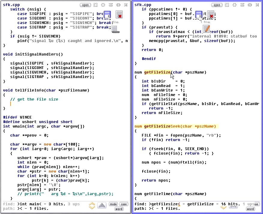Open the stacked lines menu in right pane
The height and width of the screenshot is (214, 263).
pyautogui.click(x=242, y=5)
